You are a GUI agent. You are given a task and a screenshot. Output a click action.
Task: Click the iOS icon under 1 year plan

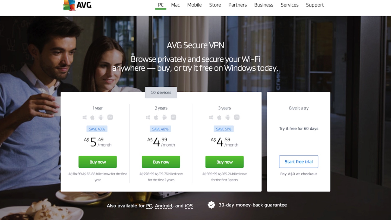(x=110, y=117)
